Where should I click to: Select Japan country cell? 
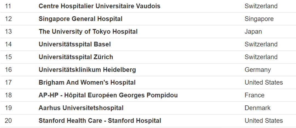pyautogui.click(x=253, y=32)
